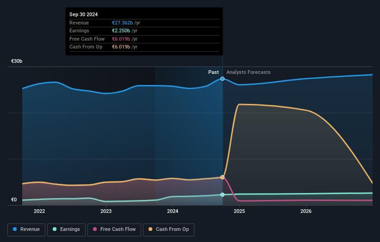Toggle the Free Cash Flow legend button
The image size is (380, 242).
point(114,230)
